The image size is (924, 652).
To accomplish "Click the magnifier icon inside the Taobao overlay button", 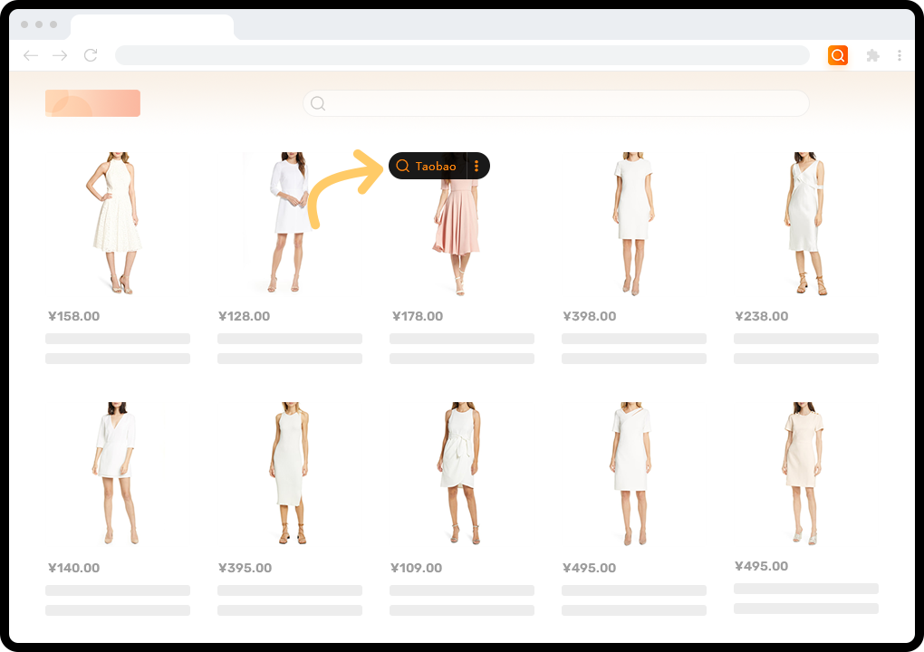I will pyautogui.click(x=402, y=166).
